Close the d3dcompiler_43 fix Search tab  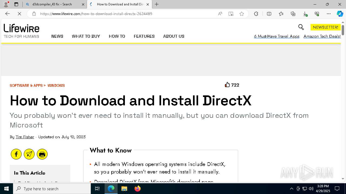[x=83, y=4]
